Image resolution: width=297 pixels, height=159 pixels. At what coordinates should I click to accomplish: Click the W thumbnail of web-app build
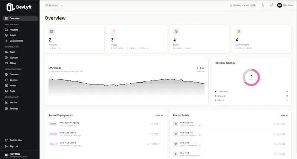pos(176,144)
